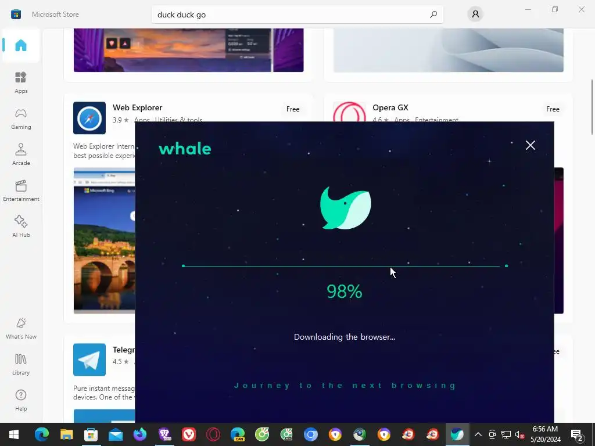Open the user account profile icon
The height and width of the screenshot is (446, 595).
475,15
